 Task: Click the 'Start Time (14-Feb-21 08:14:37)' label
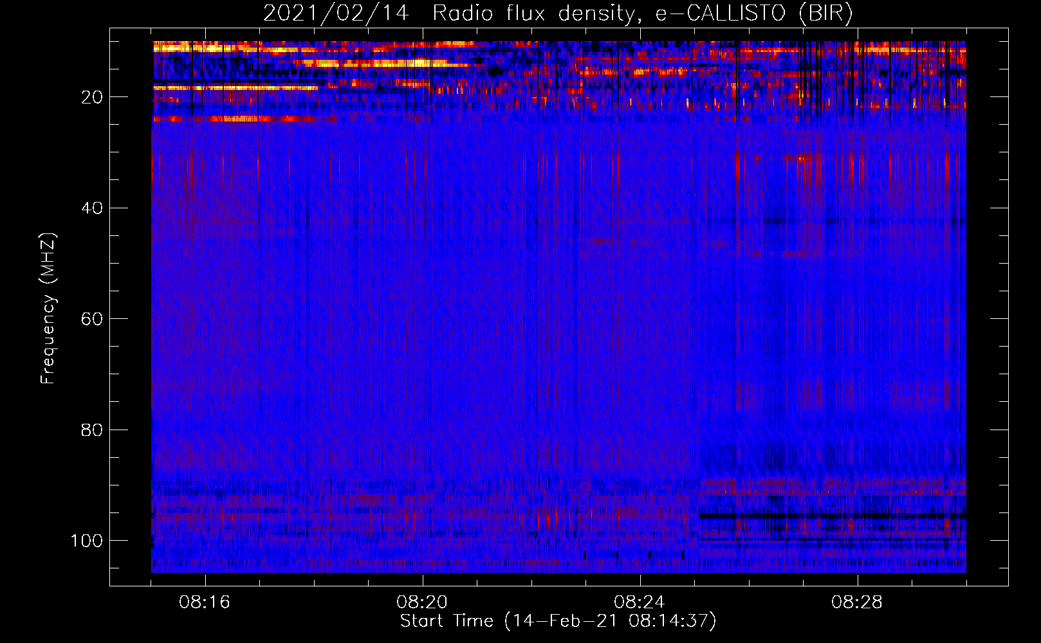point(558,621)
